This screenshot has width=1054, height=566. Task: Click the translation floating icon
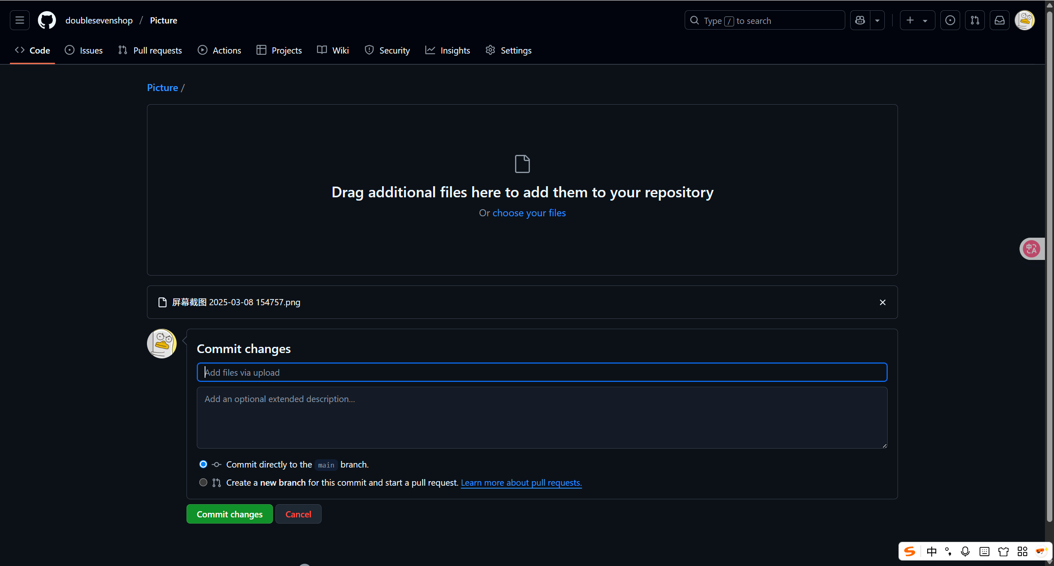[1031, 249]
